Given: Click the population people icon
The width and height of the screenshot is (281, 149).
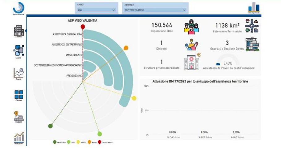Looking at the screenshot, I should point(191,26).
